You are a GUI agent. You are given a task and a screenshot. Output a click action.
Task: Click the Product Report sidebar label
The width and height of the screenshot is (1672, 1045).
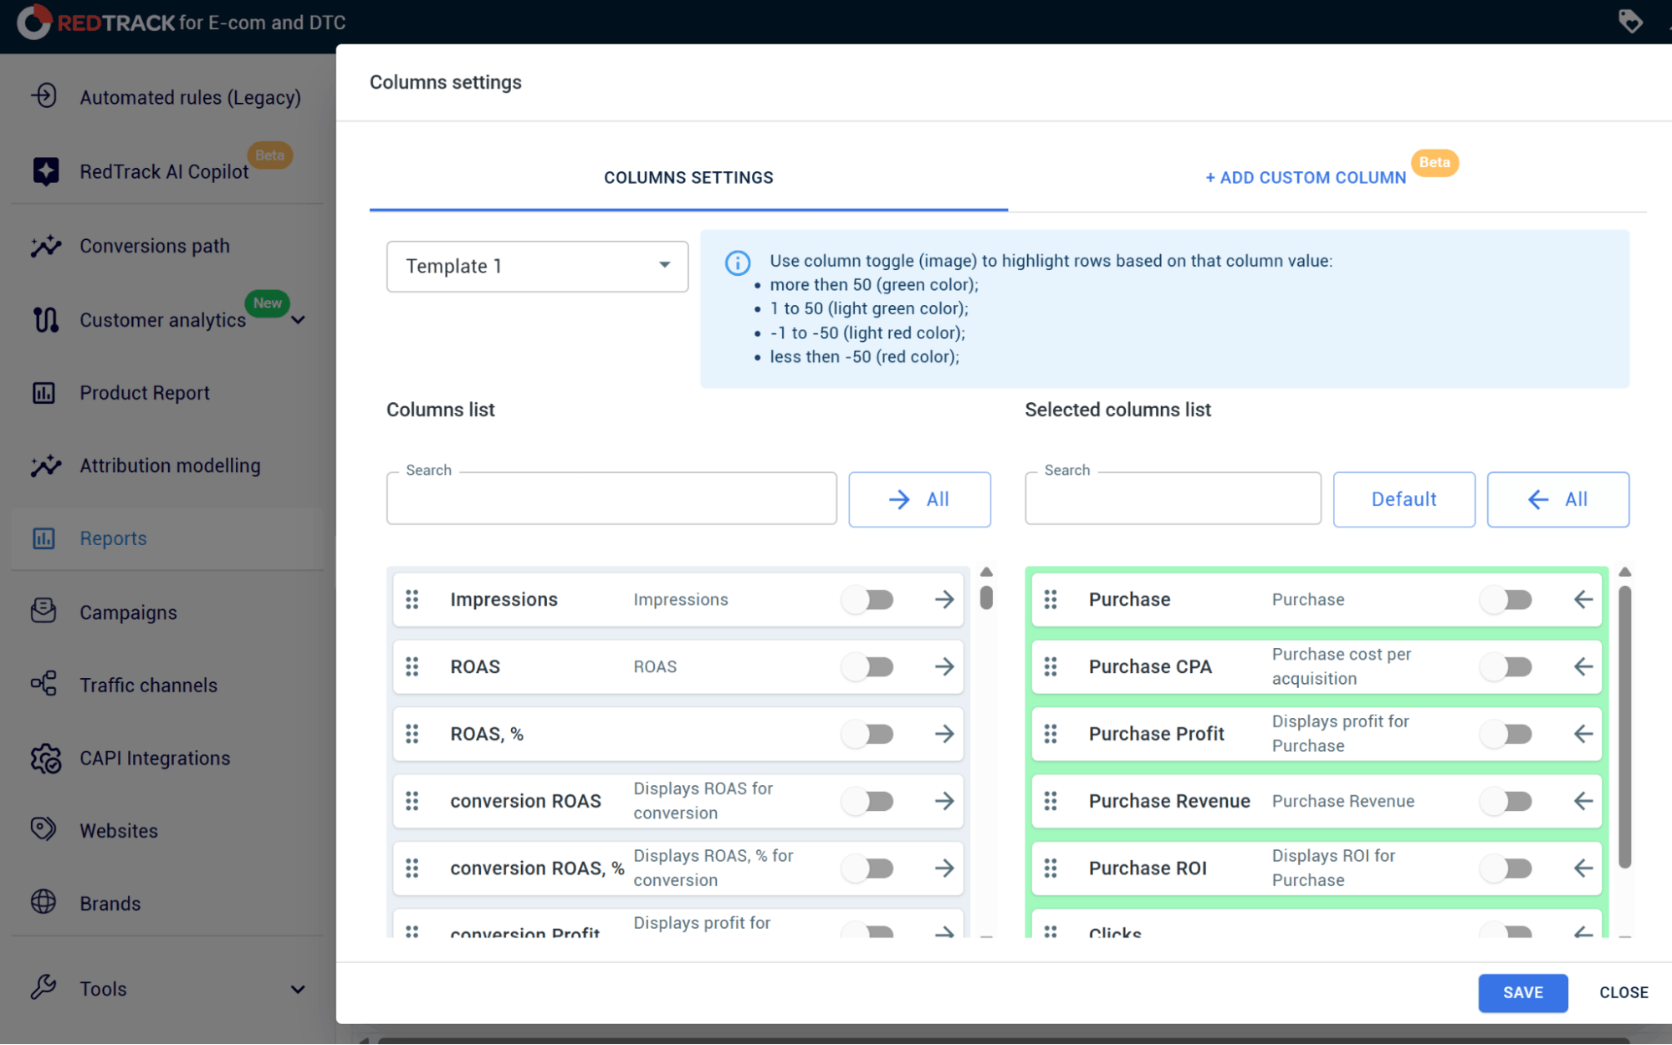(145, 393)
